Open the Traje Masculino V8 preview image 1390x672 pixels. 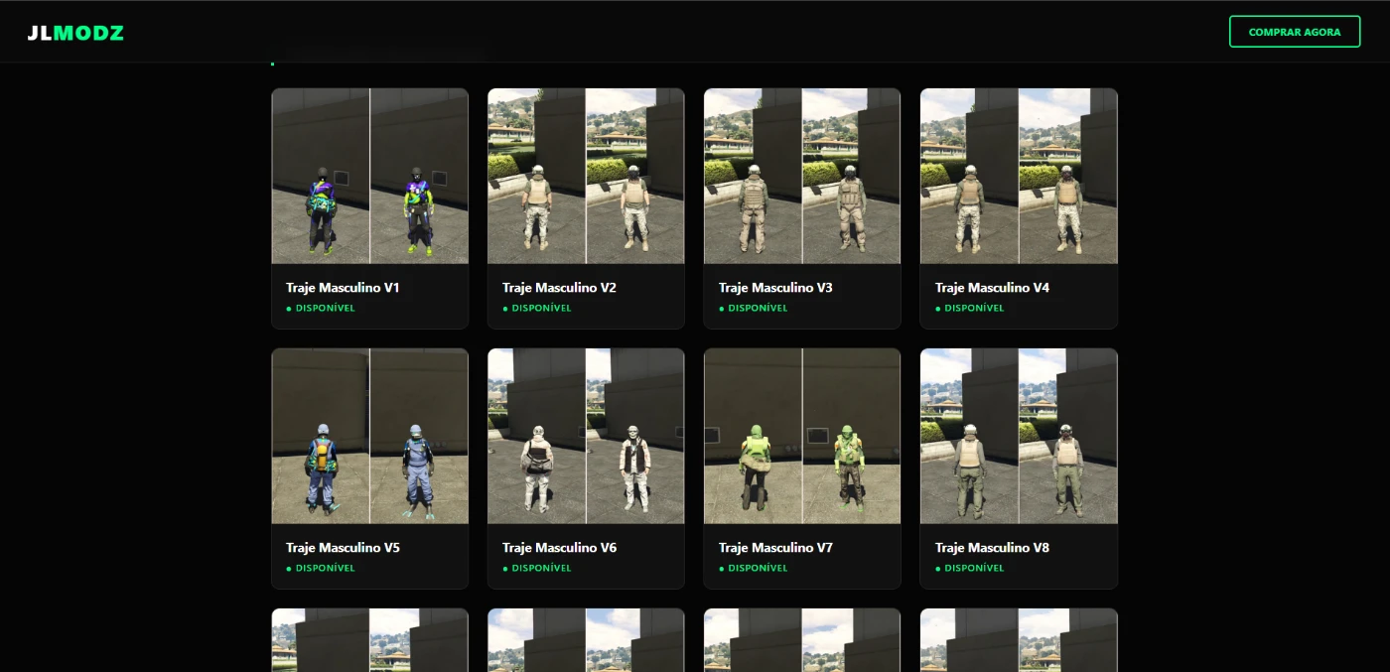click(1019, 436)
